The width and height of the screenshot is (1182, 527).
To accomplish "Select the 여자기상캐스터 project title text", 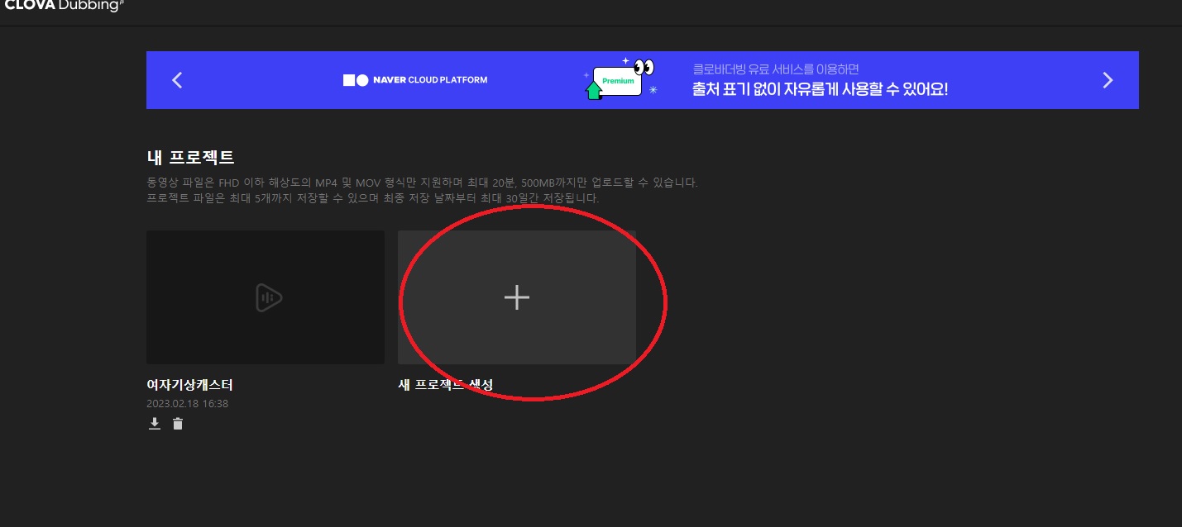I will click(189, 384).
